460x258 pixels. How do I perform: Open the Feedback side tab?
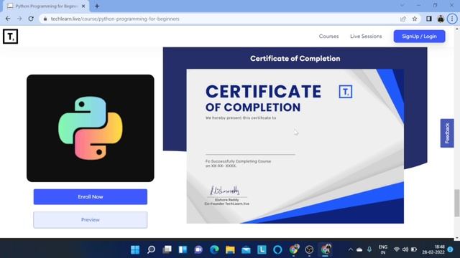tap(447, 133)
